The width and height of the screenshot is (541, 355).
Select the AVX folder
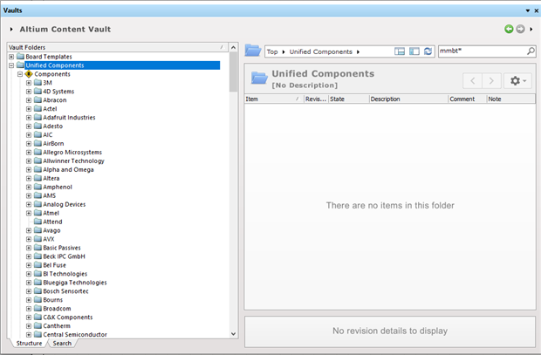(48, 239)
